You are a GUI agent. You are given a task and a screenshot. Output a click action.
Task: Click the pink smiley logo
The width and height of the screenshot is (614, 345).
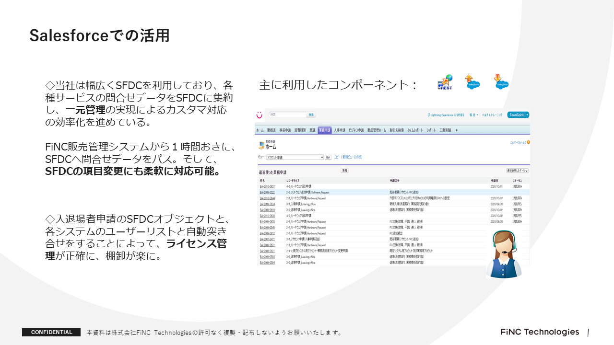[x=259, y=115]
